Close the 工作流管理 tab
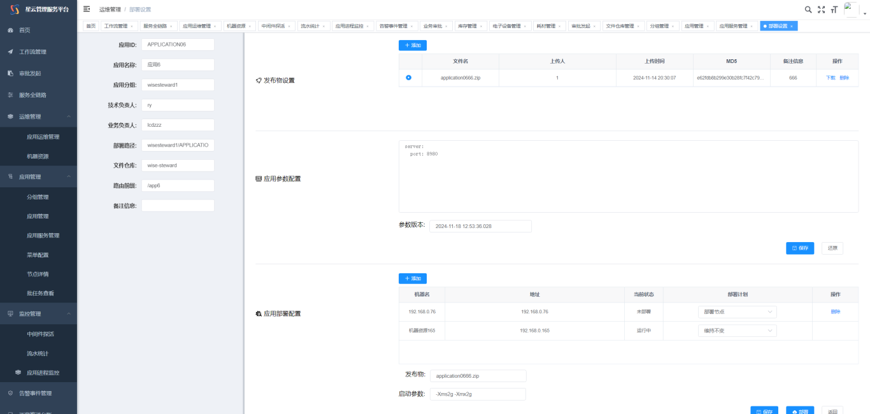 click(132, 26)
